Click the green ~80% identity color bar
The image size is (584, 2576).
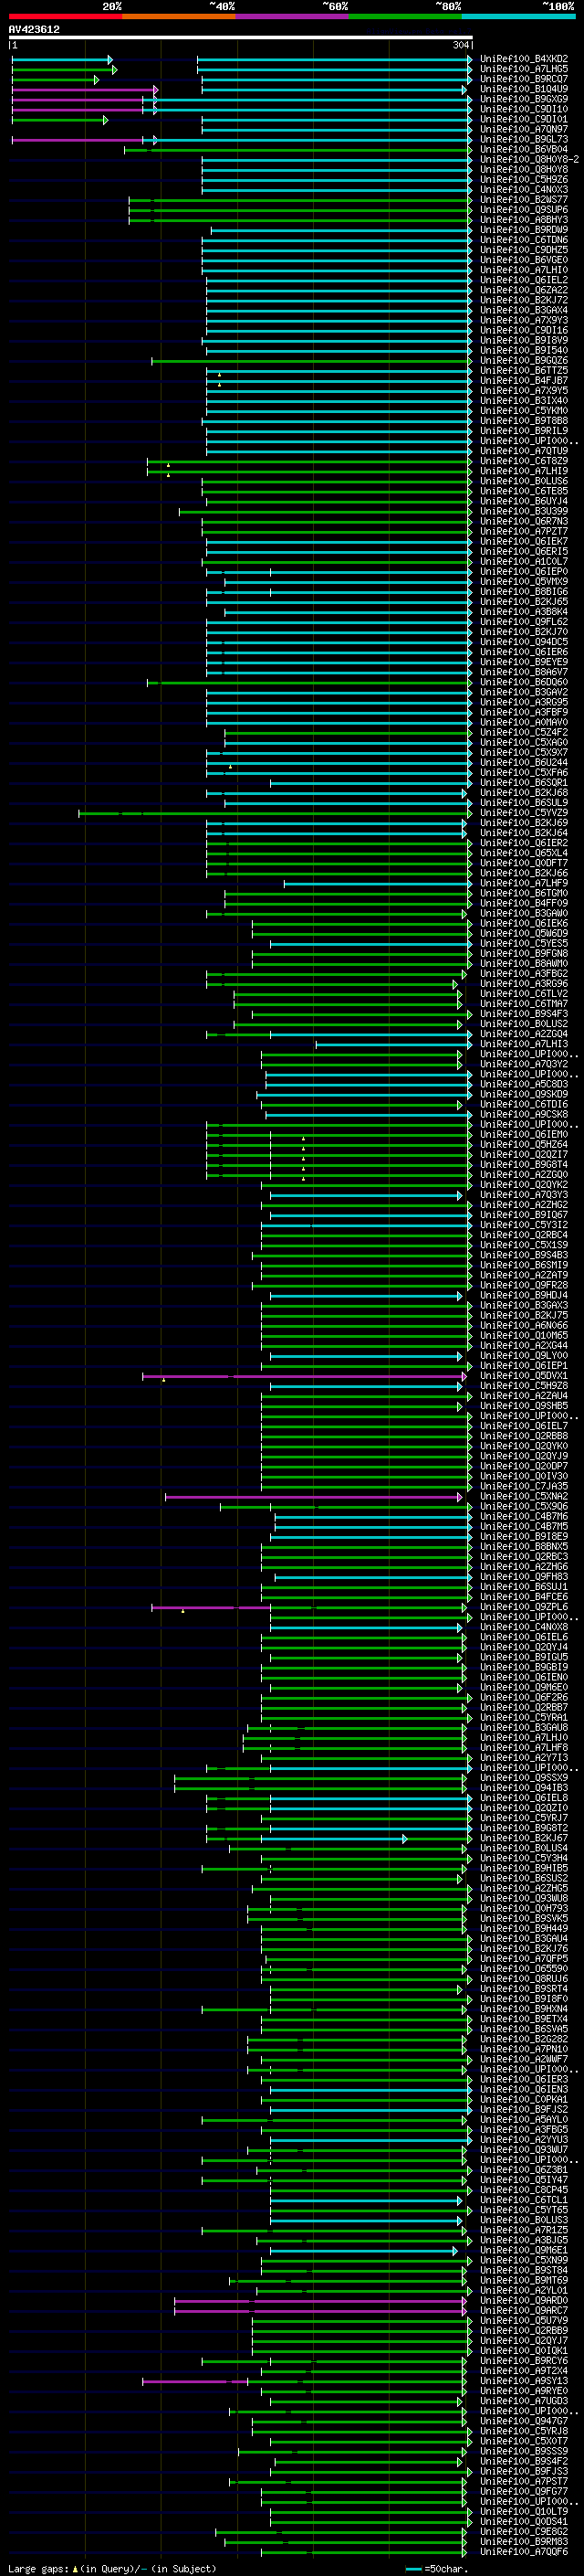click(405, 16)
